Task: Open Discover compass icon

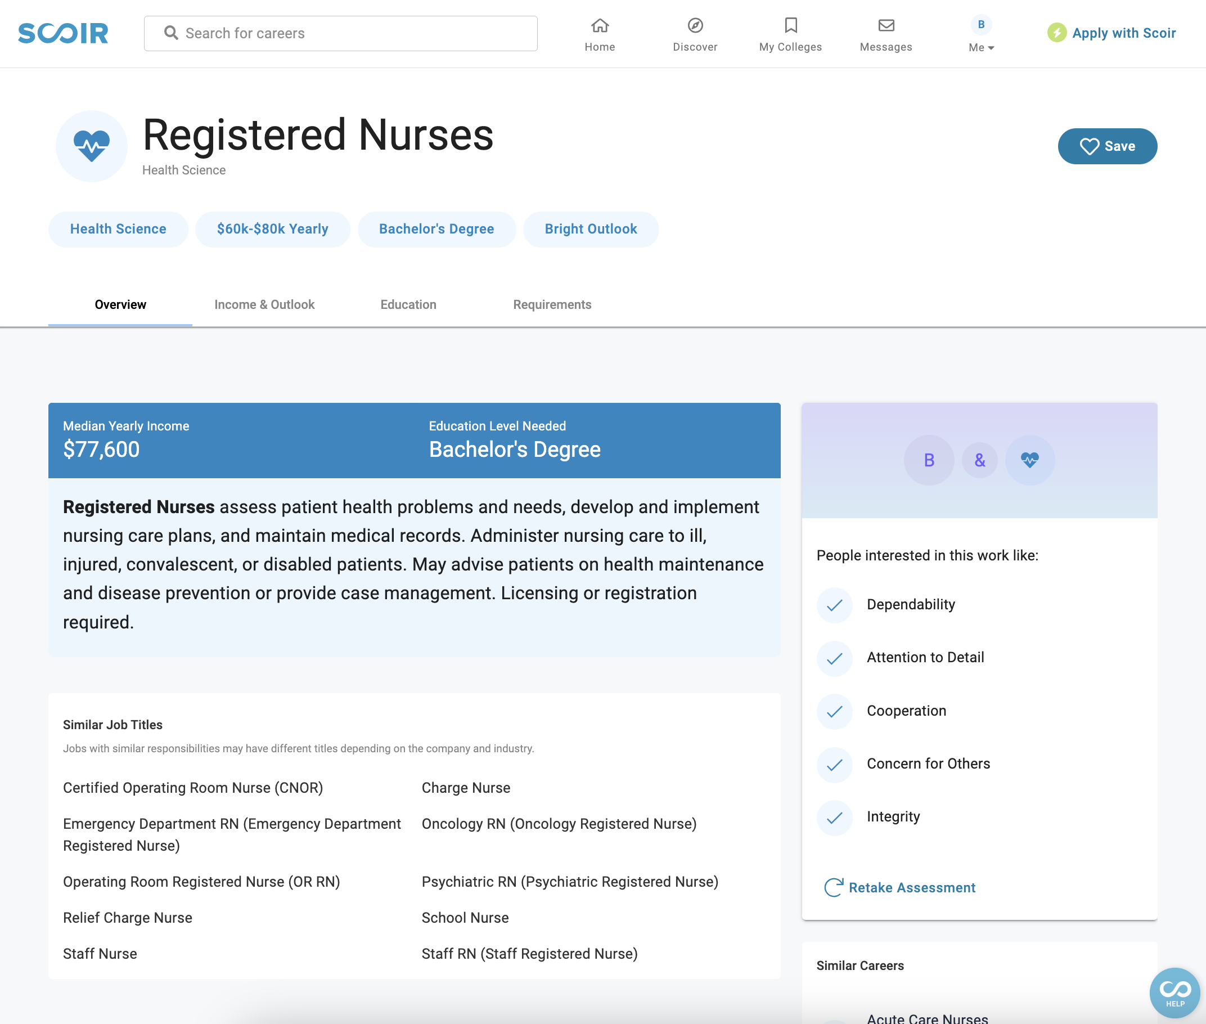Action: (x=695, y=25)
